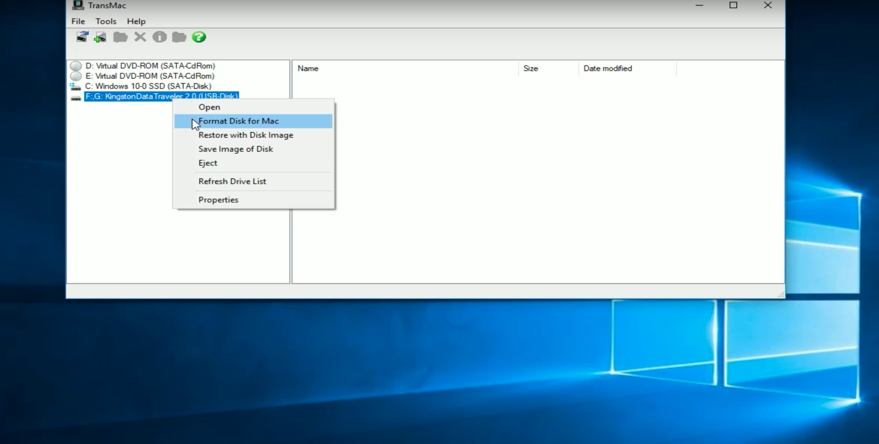The height and width of the screenshot is (444, 879).
Task: Click the gray X delete toolbar icon
Action: point(140,37)
